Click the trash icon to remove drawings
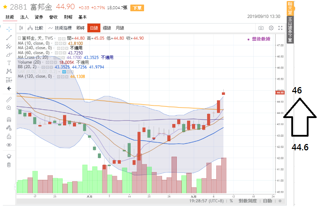The width and height of the screenshot is (317, 209). pyautogui.click(x=9, y=165)
